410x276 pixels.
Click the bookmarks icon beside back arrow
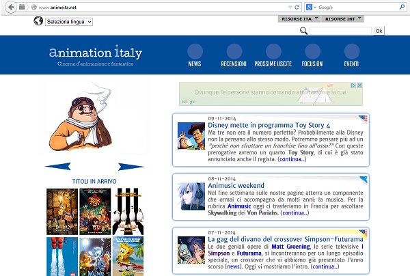[22, 7]
